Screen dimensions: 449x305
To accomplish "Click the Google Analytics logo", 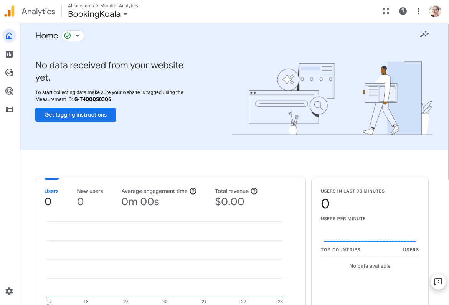I will pyautogui.click(x=10, y=12).
